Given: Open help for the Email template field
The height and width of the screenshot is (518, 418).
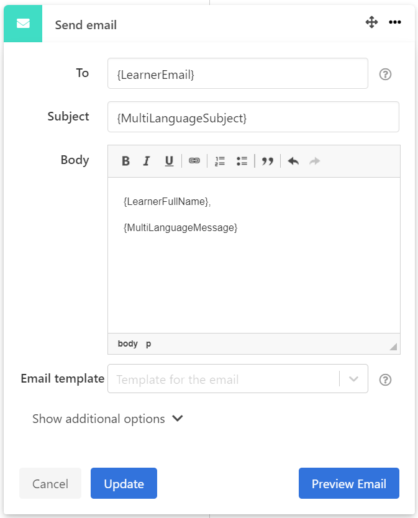Looking at the screenshot, I should click(x=385, y=379).
